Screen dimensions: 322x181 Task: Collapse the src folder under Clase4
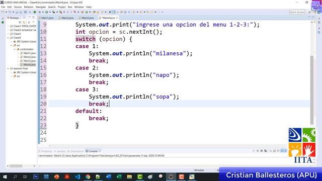coord(12,45)
